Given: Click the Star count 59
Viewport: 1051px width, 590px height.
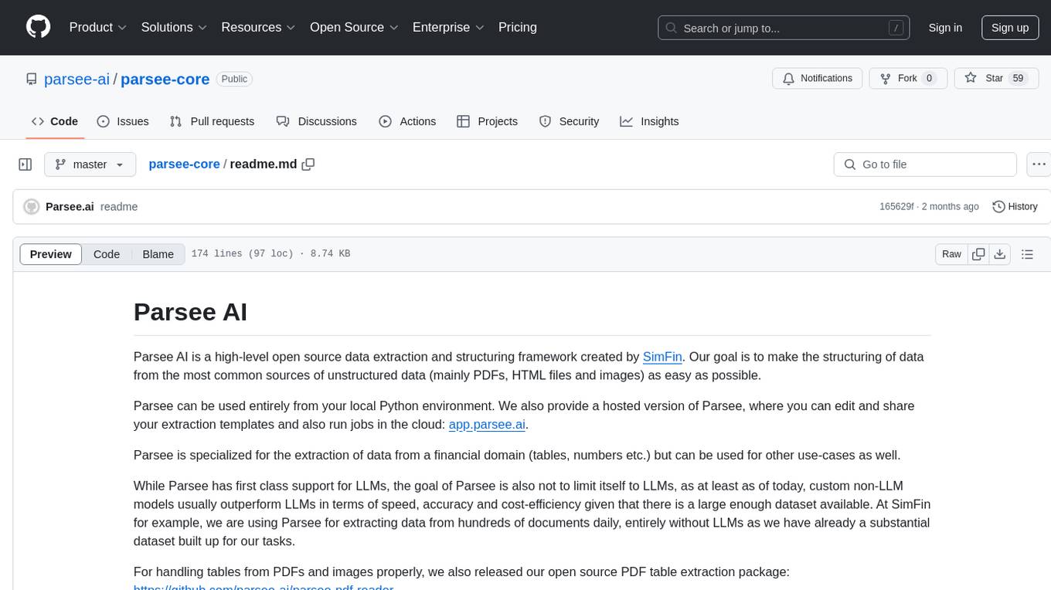Looking at the screenshot, I should (1018, 78).
